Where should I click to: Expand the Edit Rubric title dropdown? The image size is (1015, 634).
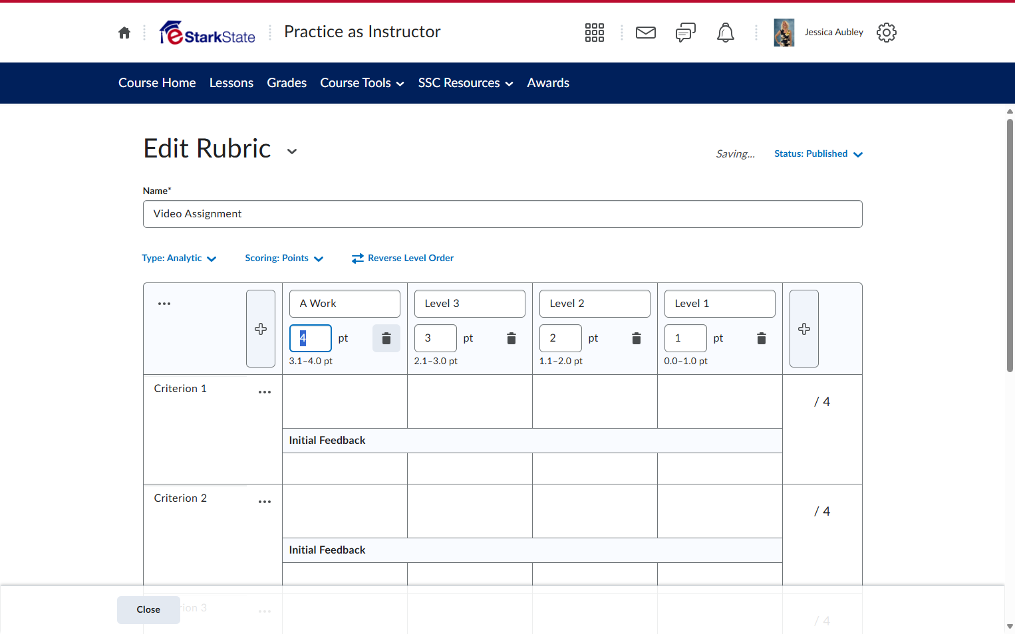point(292,152)
